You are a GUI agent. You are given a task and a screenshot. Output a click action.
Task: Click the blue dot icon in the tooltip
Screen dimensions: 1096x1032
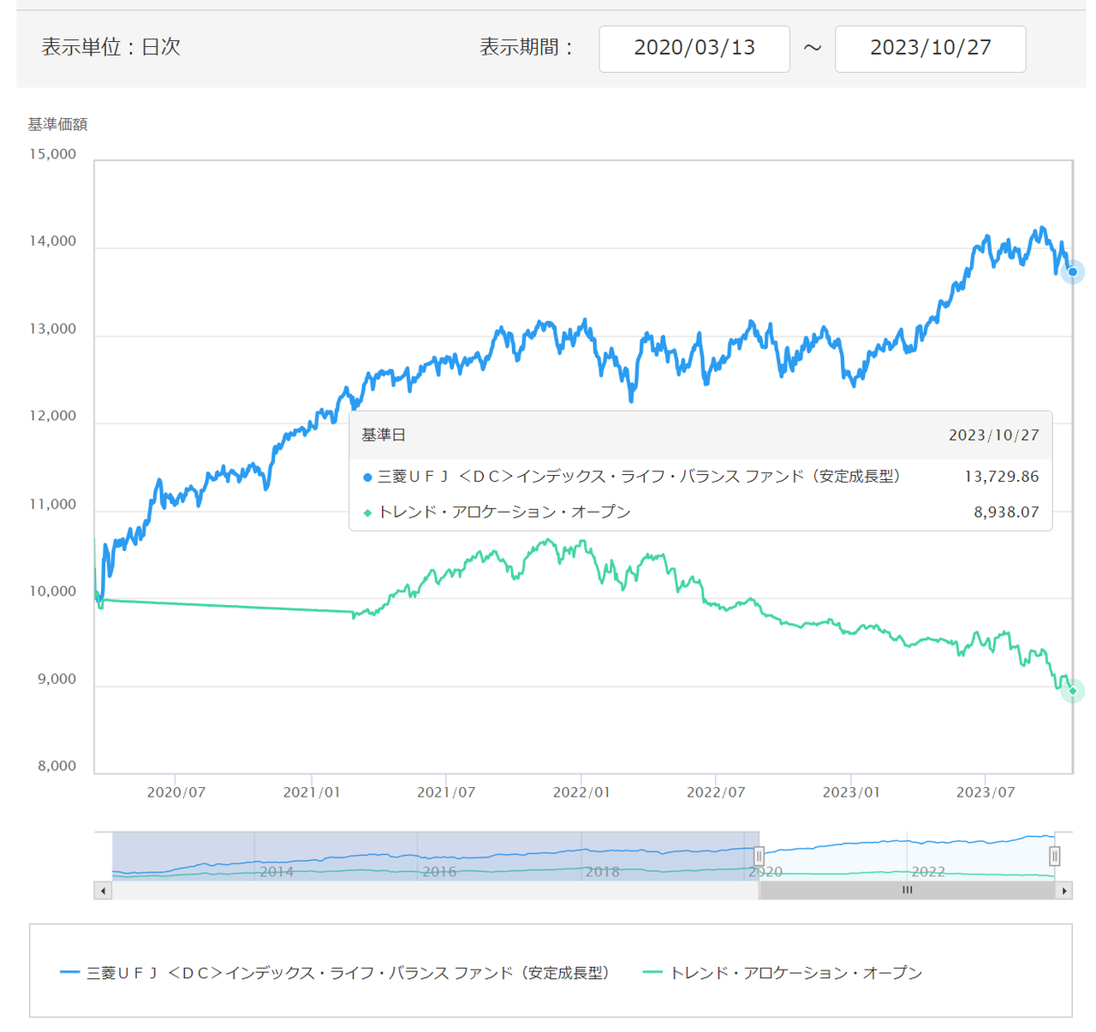click(x=367, y=477)
